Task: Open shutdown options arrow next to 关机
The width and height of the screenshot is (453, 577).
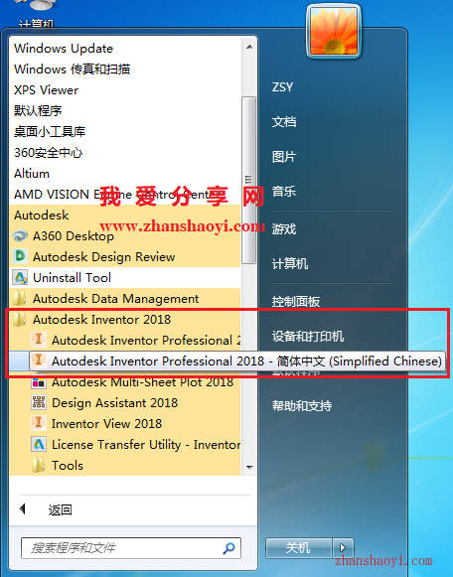Action: pyautogui.click(x=343, y=548)
